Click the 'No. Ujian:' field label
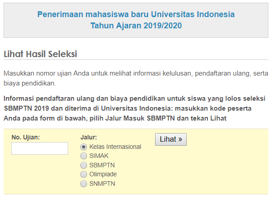The image size is (271, 197). [26, 137]
